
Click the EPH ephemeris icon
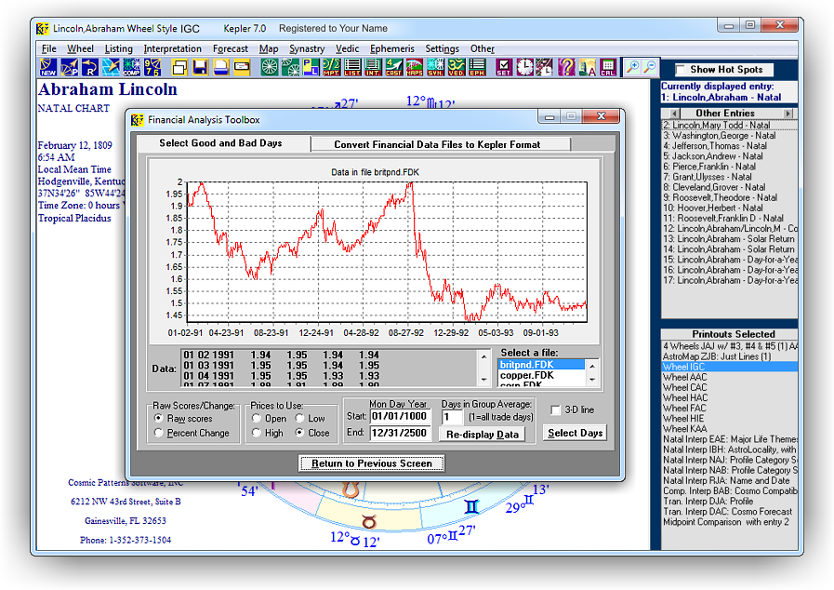[x=477, y=67]
